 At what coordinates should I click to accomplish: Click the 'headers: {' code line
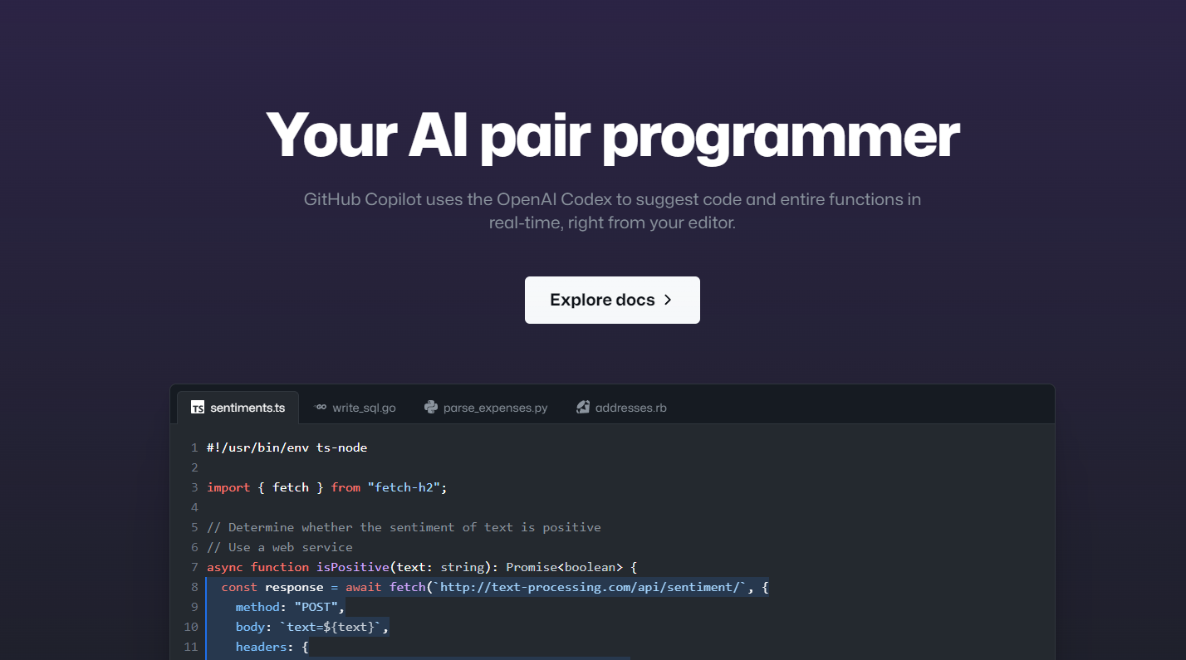pos(272,647)
